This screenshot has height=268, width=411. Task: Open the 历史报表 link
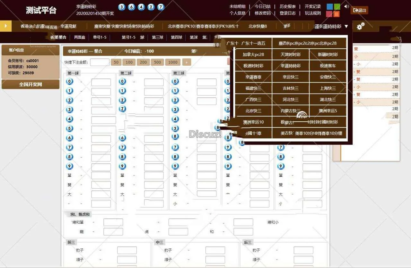pos(287,6)
